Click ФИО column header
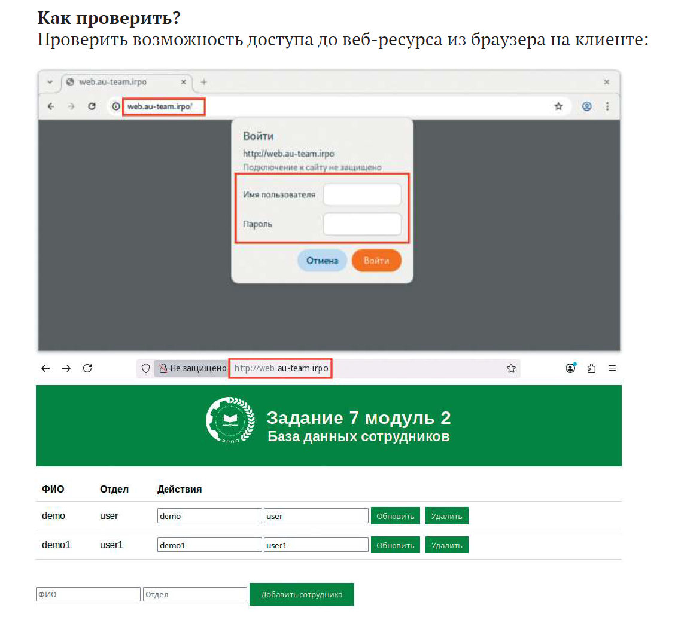This screenshot has height=620, width=675. [53, 489]
